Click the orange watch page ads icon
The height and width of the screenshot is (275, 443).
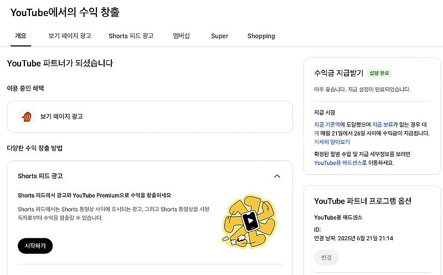27,116
